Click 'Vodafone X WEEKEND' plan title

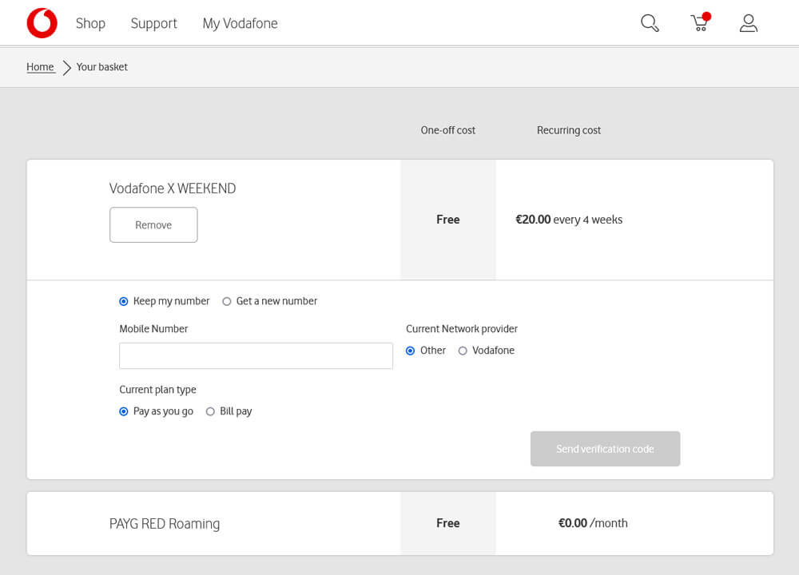[x=173, y=188]
